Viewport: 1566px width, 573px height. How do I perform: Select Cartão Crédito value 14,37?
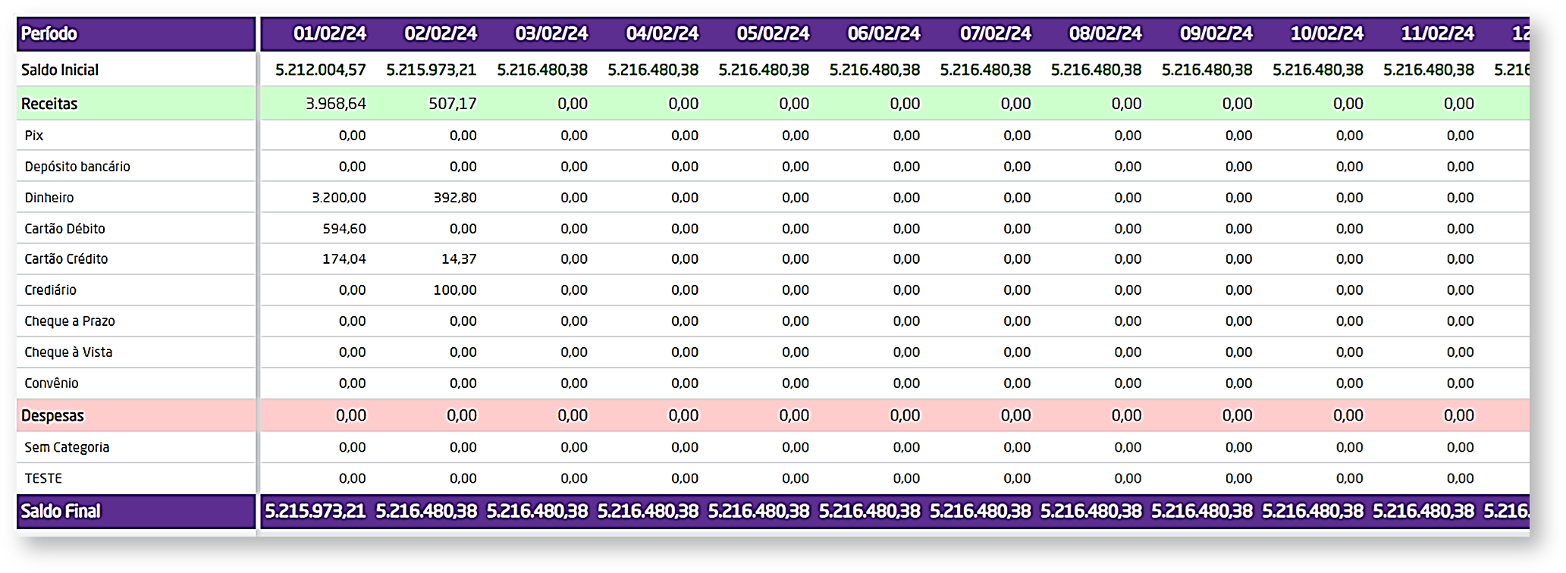point(460,259)
